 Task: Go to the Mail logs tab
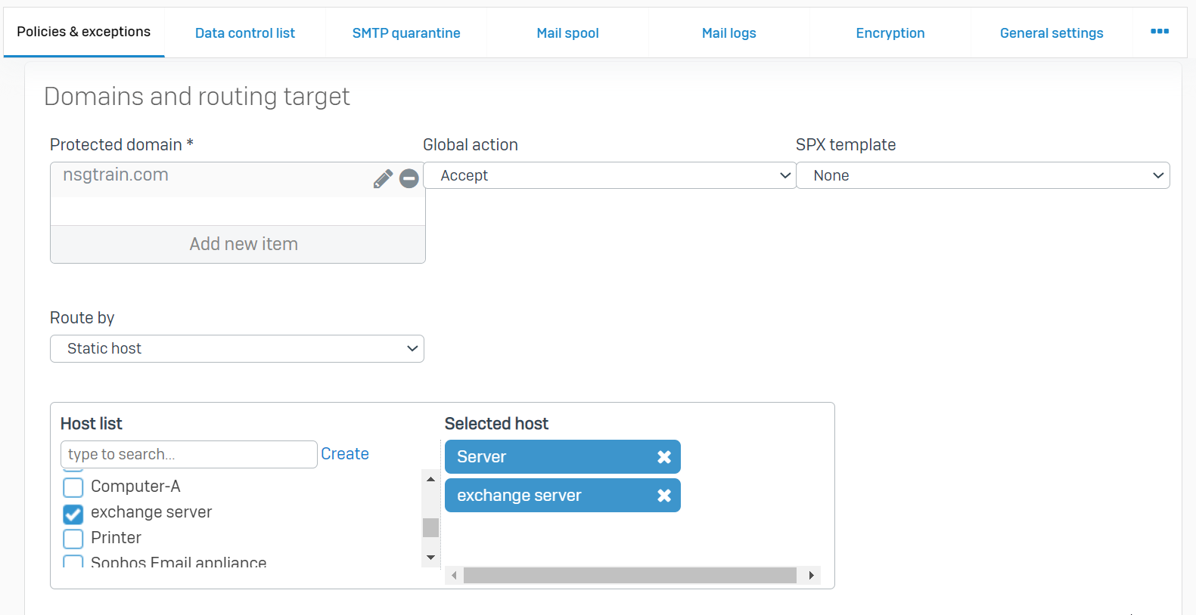tap(728, 33)
